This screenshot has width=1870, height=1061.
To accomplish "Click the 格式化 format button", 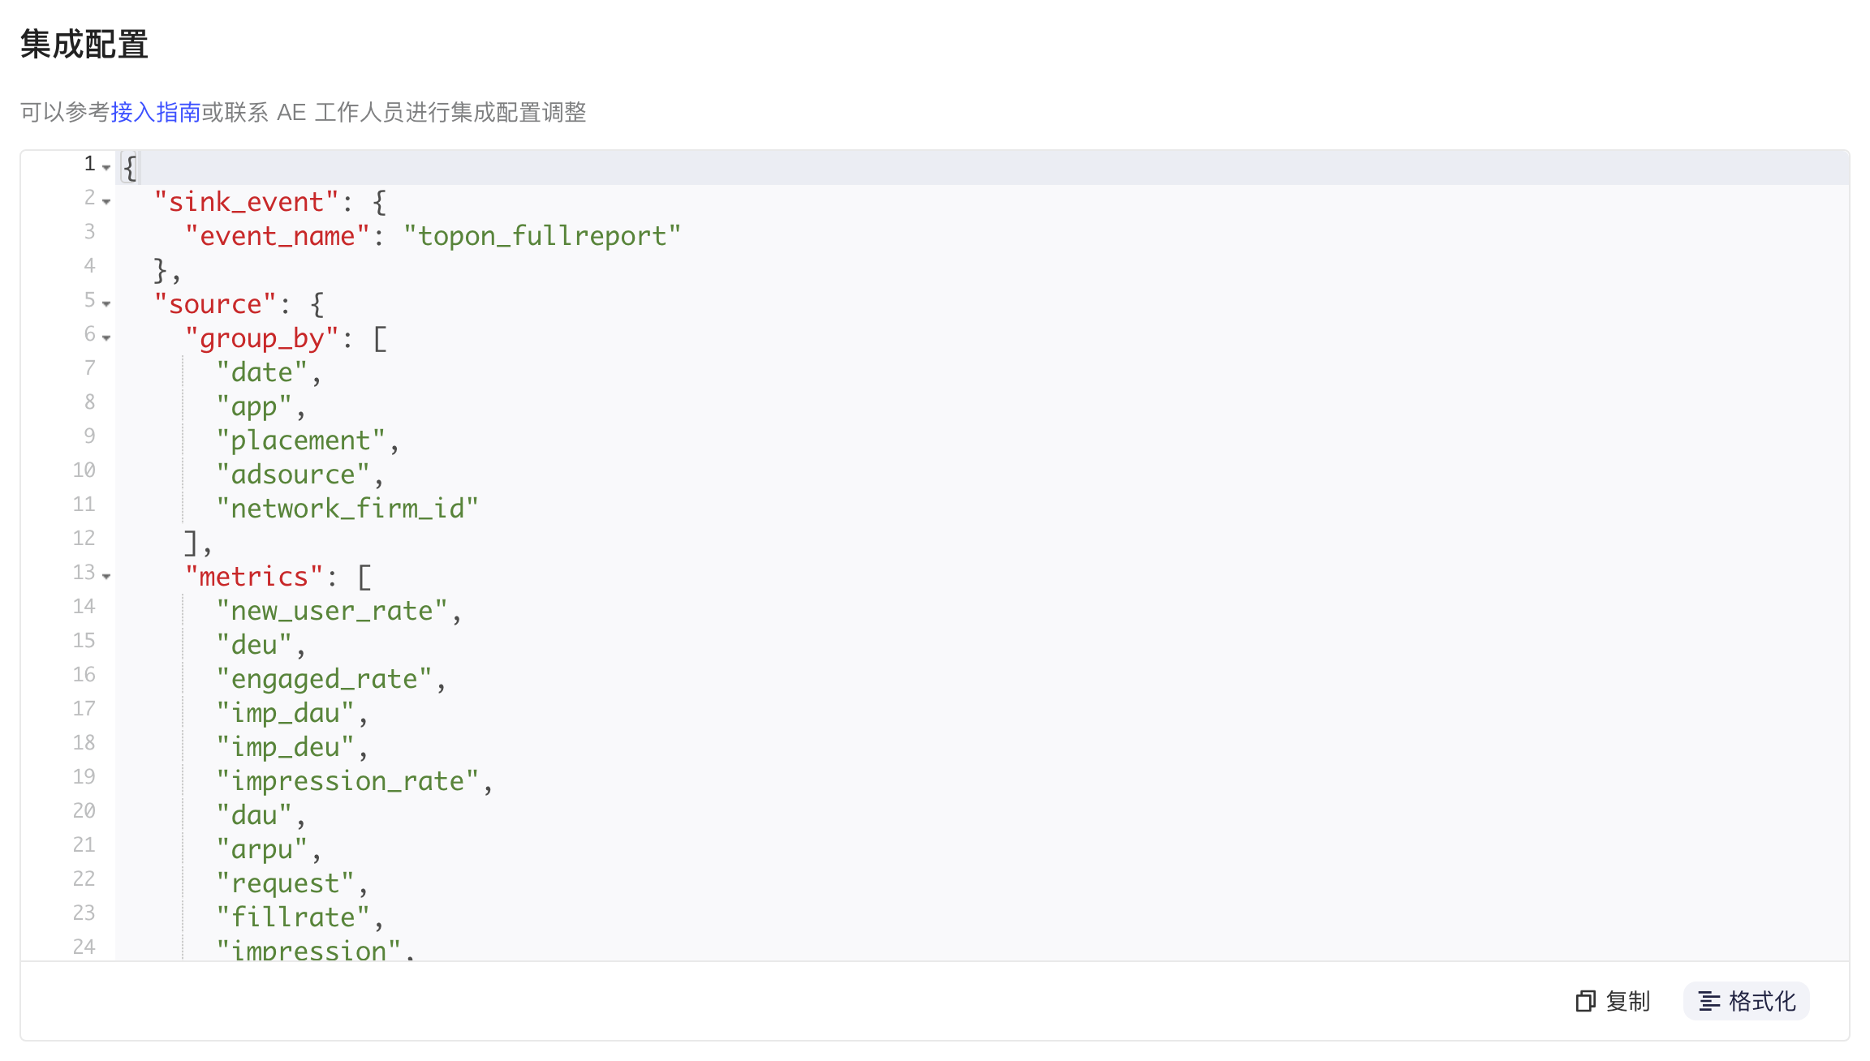I will coord(1747,1001).
